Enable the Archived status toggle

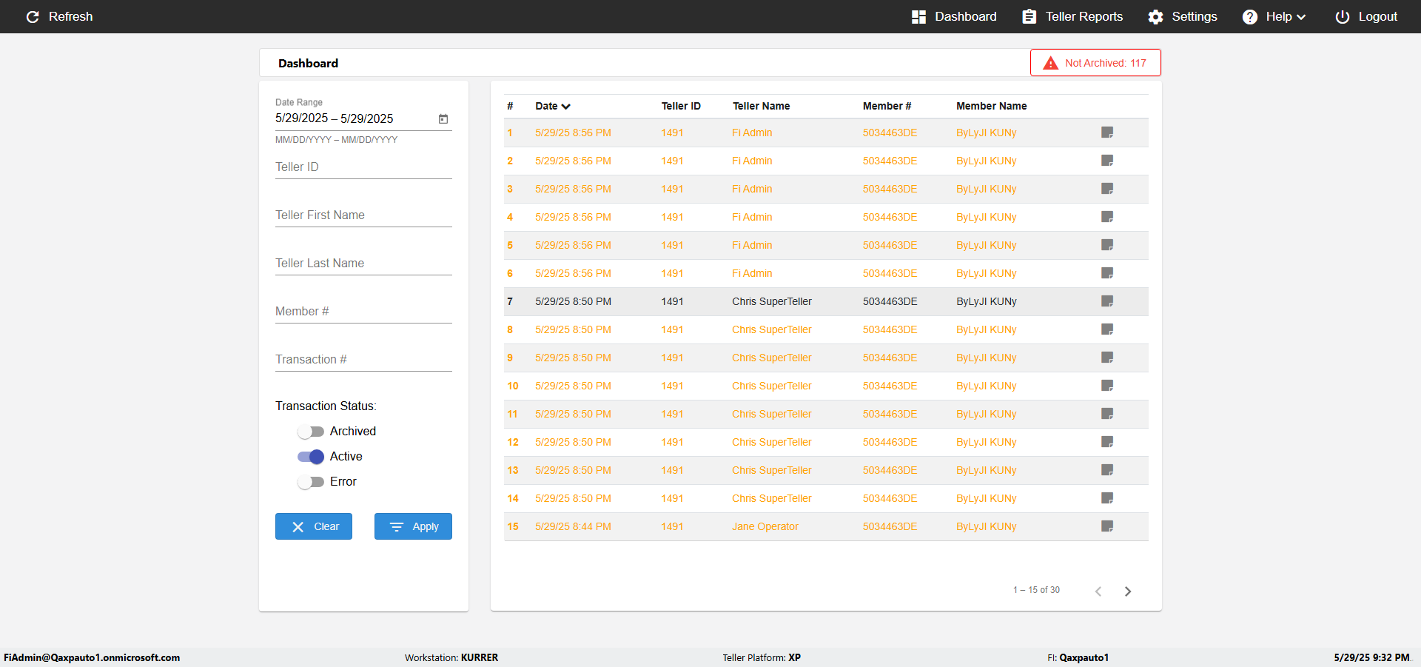311,432
